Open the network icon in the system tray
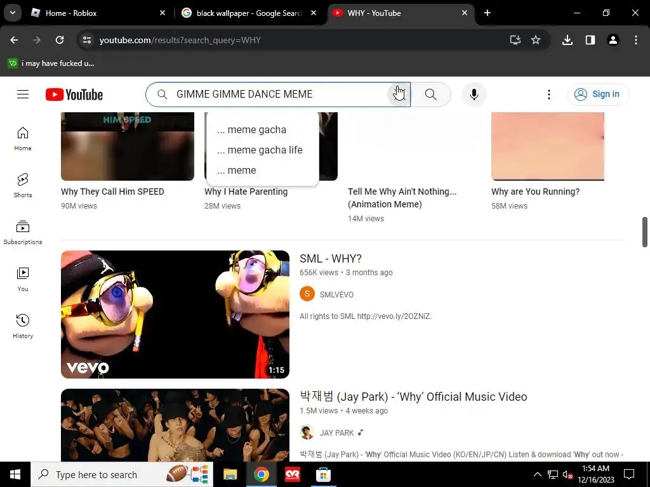The width and height of the screenshot is (650, 487). pos(553,474)
